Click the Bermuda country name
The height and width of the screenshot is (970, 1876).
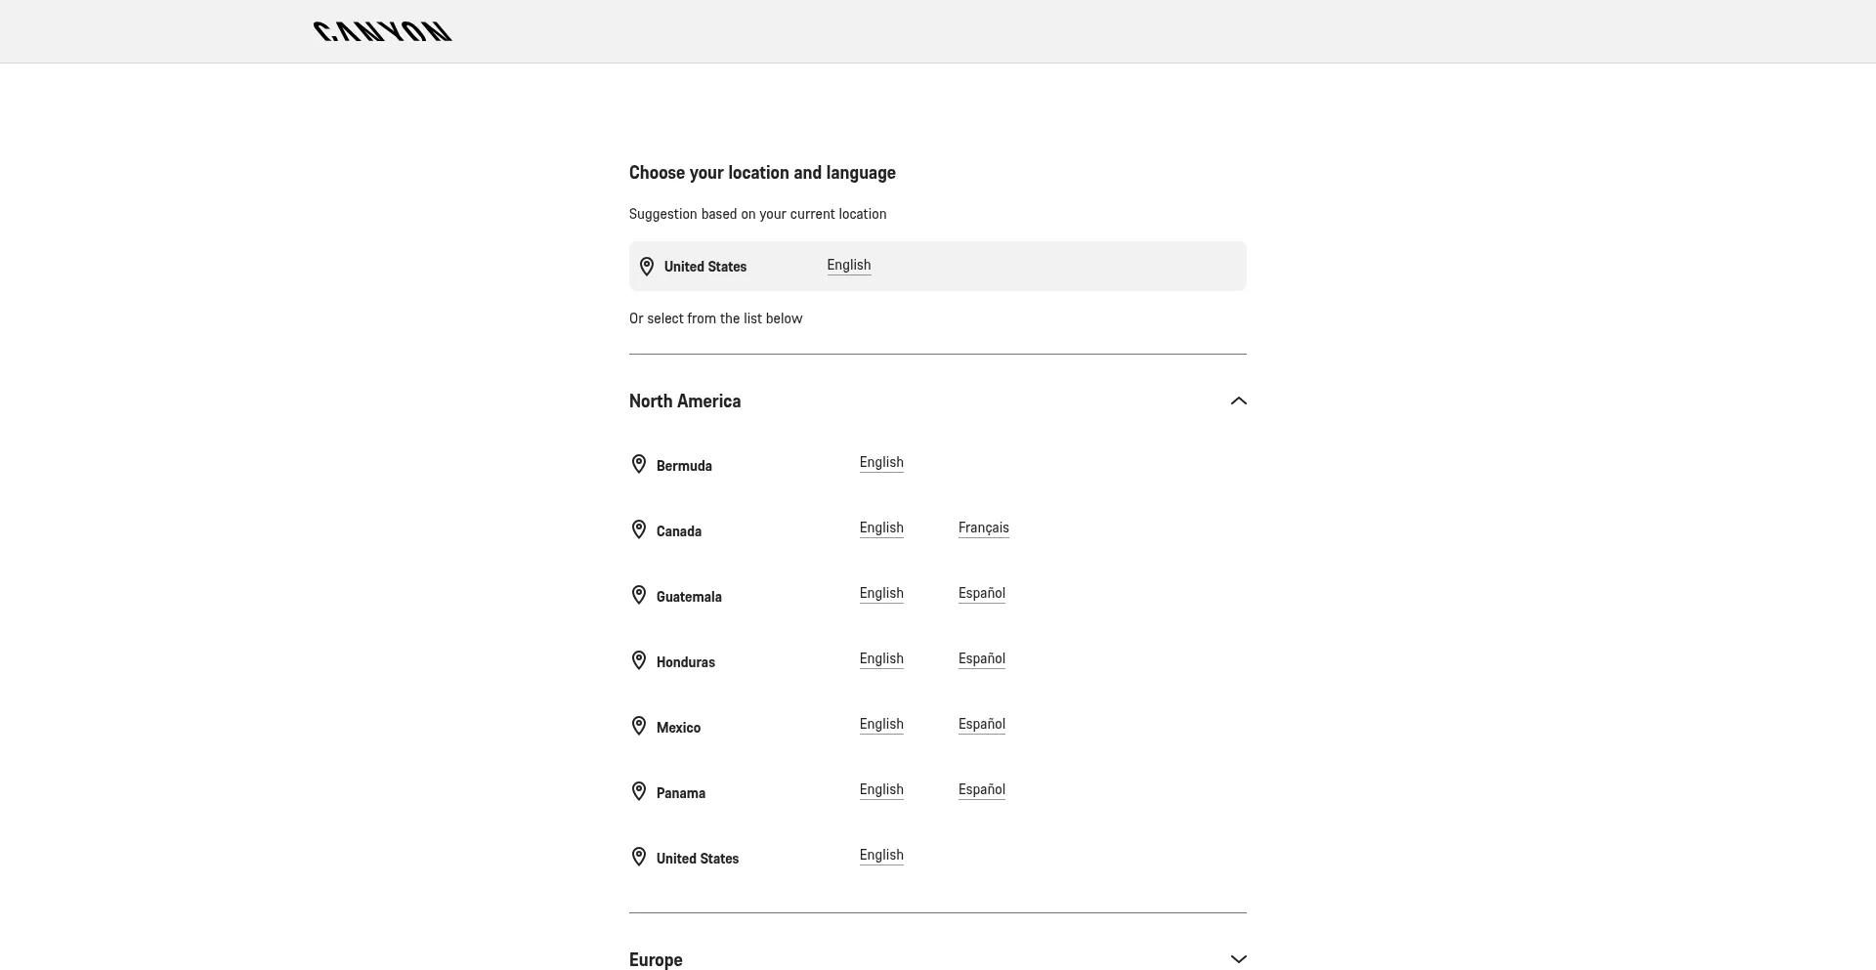pyautogui.click(x=684, y=466)
